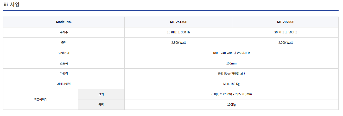Screen dimensions: 343x116
Task: Click the 2,000 Watt value cell
Action: tap(285, 43)
